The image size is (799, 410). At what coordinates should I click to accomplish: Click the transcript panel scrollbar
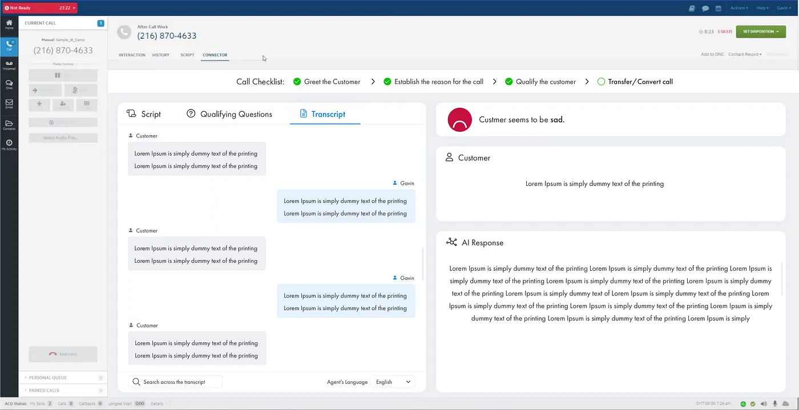coord(422,264)
